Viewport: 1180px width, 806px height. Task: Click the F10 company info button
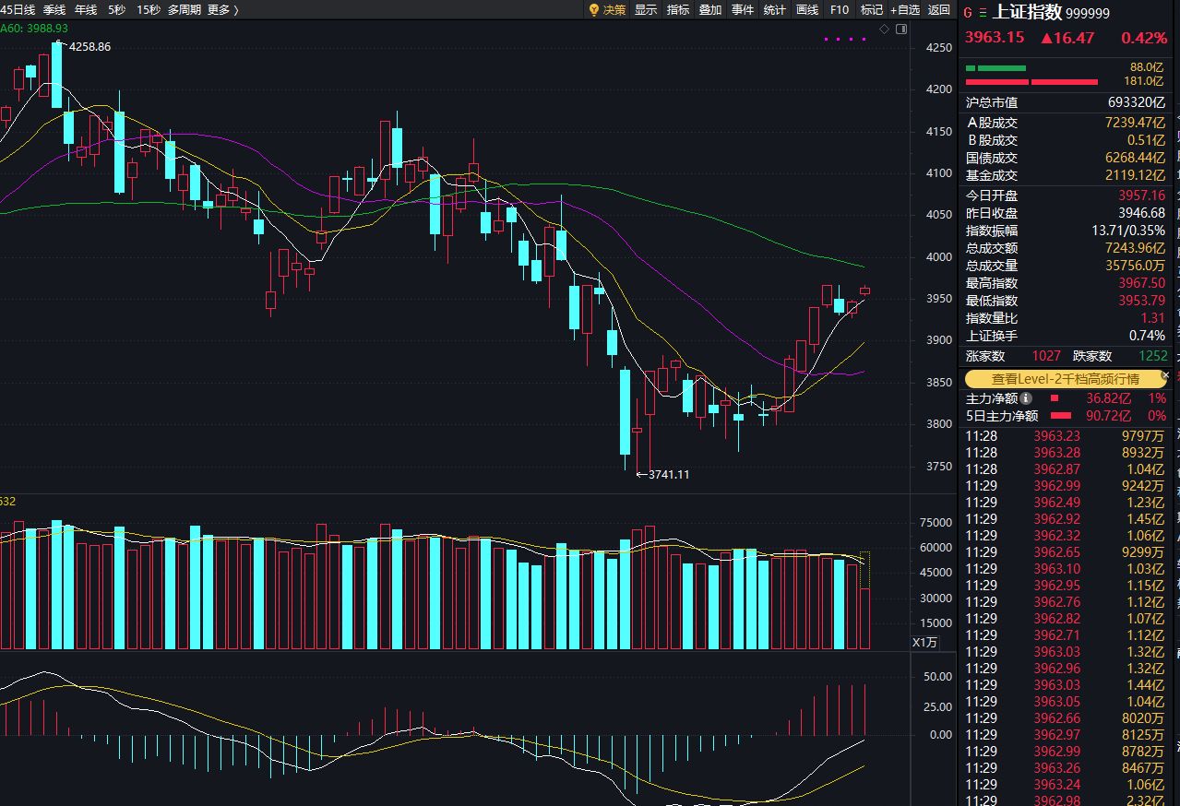pyautogui.click(x=840, y=9)
